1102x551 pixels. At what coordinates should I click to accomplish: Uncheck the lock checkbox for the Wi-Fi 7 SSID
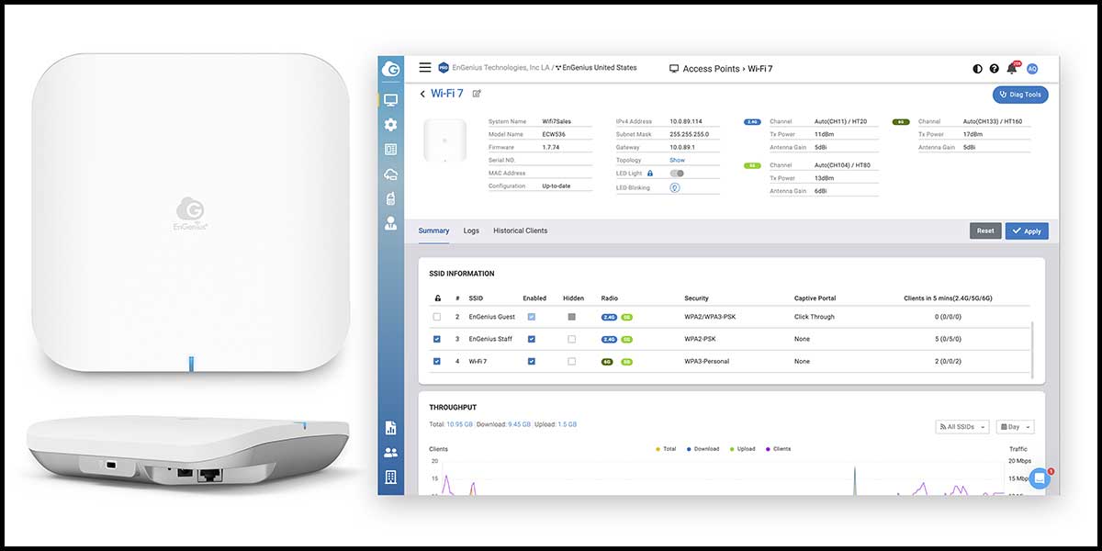click(437, 361)
